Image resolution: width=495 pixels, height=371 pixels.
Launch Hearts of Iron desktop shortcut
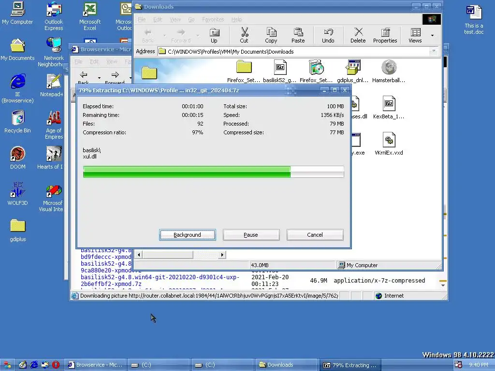click(51, 158)
